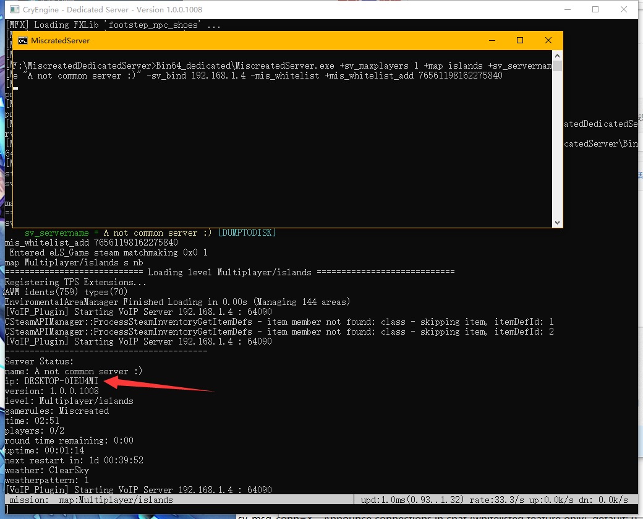Image resolution: width=643 pixels, height=519 pixels.
Task: Minimize the MiscratedServer window
Action: tap(492, 40)
